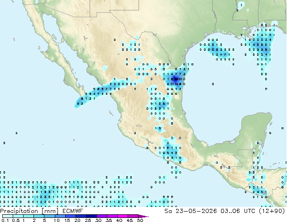Click the 45–50 mm legend swatch

tap(133, 216)
